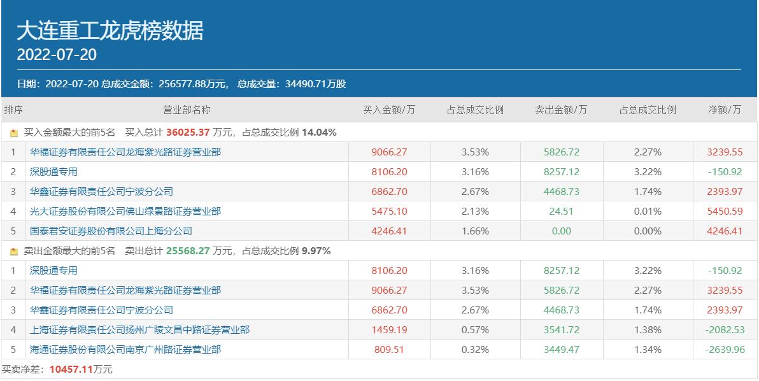This screenshot has height=381, width=759.
Task: Click the icon beside 买入金额最大的前5名
Action: [14, 133]
